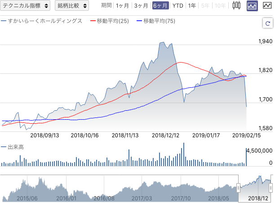Viewport: 275px width, 203px height.
Task: Click the 2015/06 region in overview chart
Action: pyautogui.click(x=27, y=198)
